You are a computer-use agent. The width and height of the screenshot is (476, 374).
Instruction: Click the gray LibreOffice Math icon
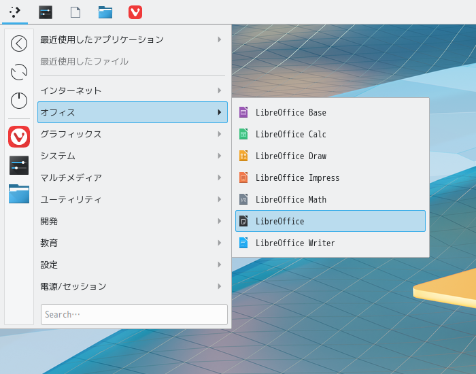(243, 199)
